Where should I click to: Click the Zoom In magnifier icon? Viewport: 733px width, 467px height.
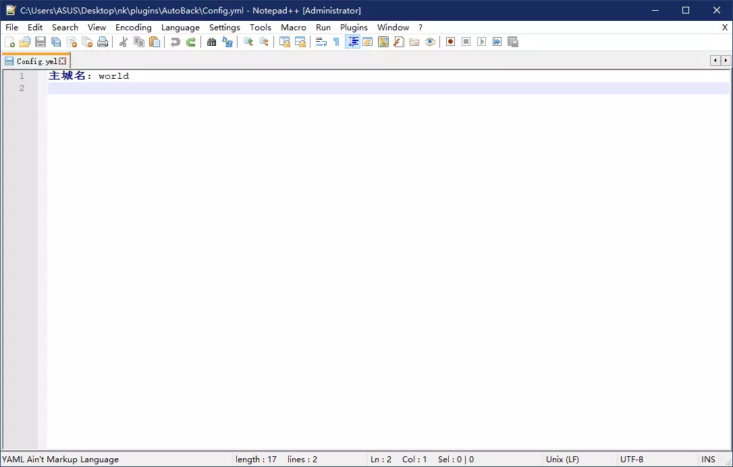tap(248, 42)
